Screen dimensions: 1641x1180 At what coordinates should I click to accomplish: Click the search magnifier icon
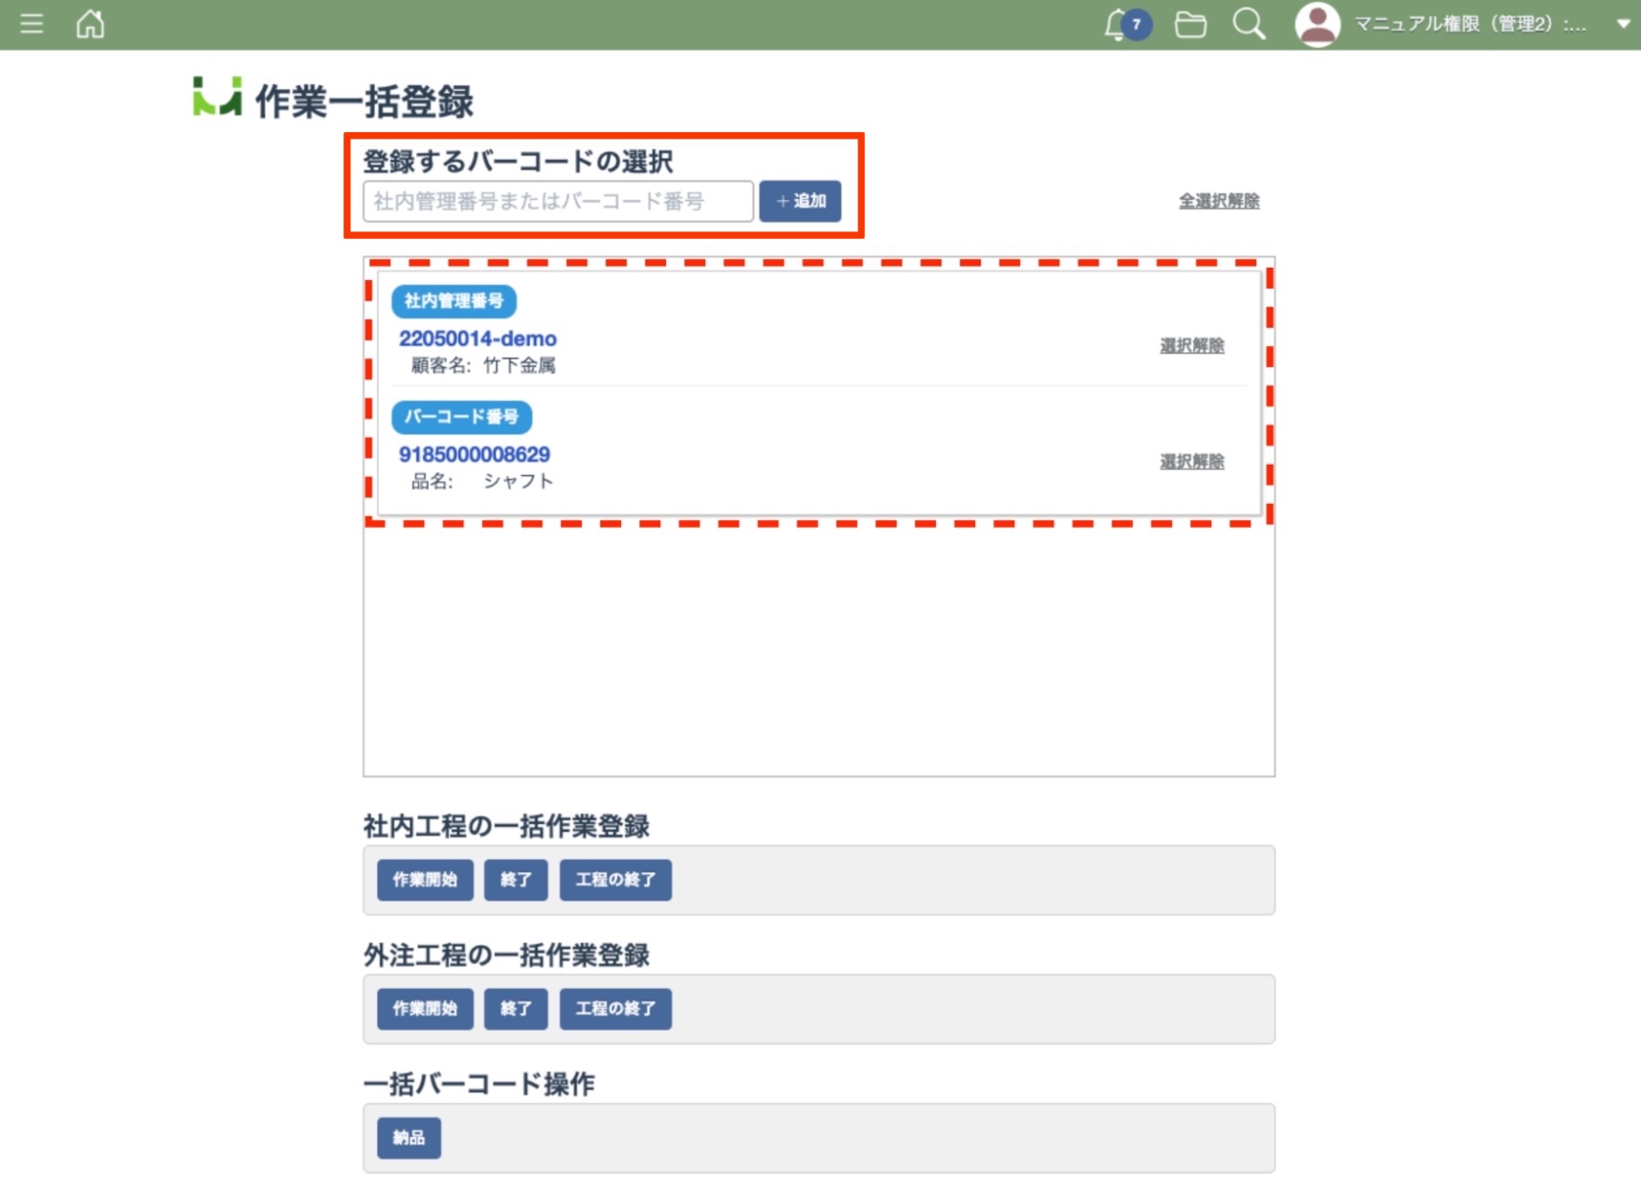[x=1249, y=25]
